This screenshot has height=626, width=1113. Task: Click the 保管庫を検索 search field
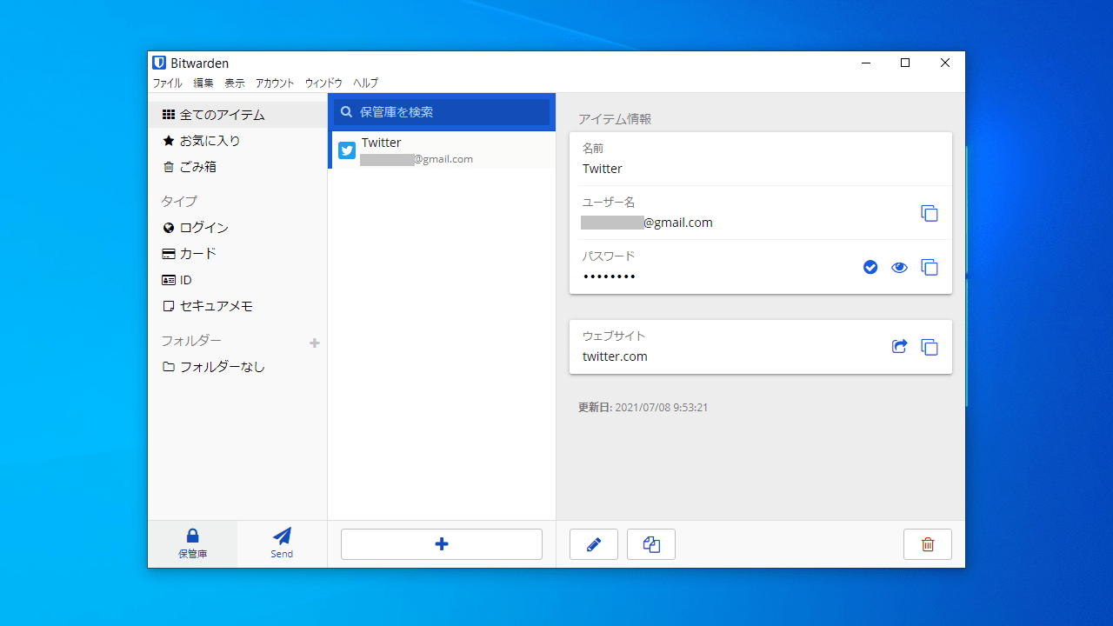(x=442, y=112)
